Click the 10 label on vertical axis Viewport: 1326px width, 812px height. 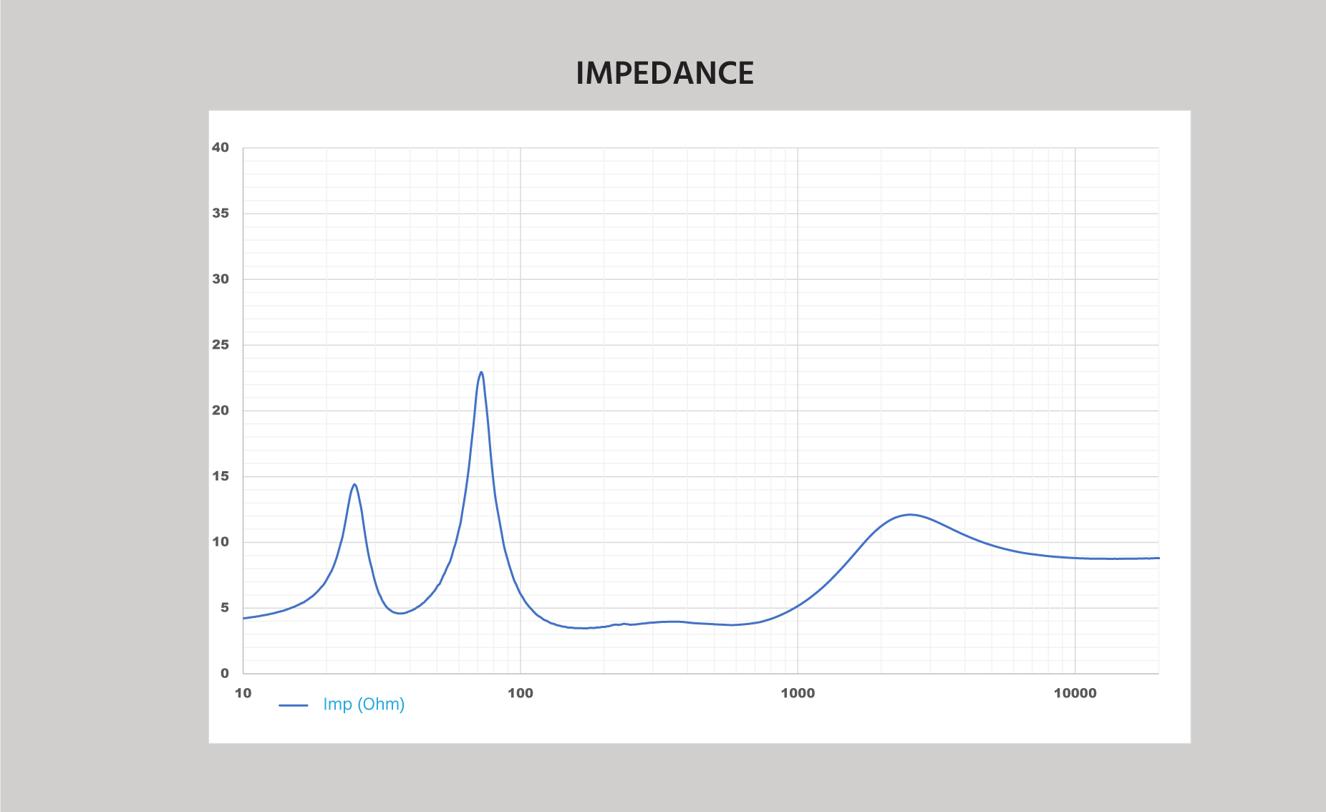pyautogui.click(x=221, y=542)
